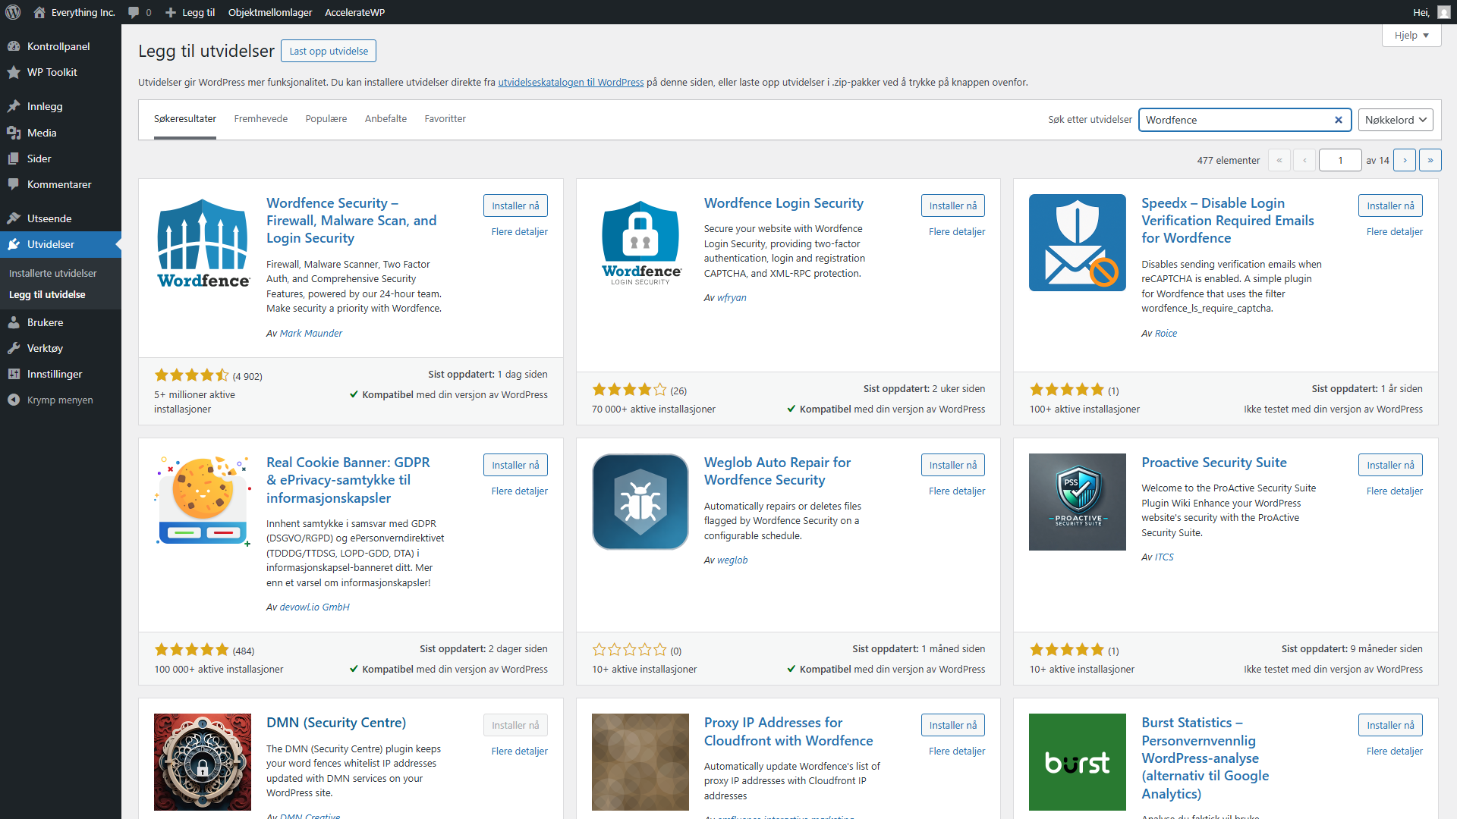1457x819 pixels.
Task: Install Proactive Security Suite plugin
Action: [x=1390, y=465]
